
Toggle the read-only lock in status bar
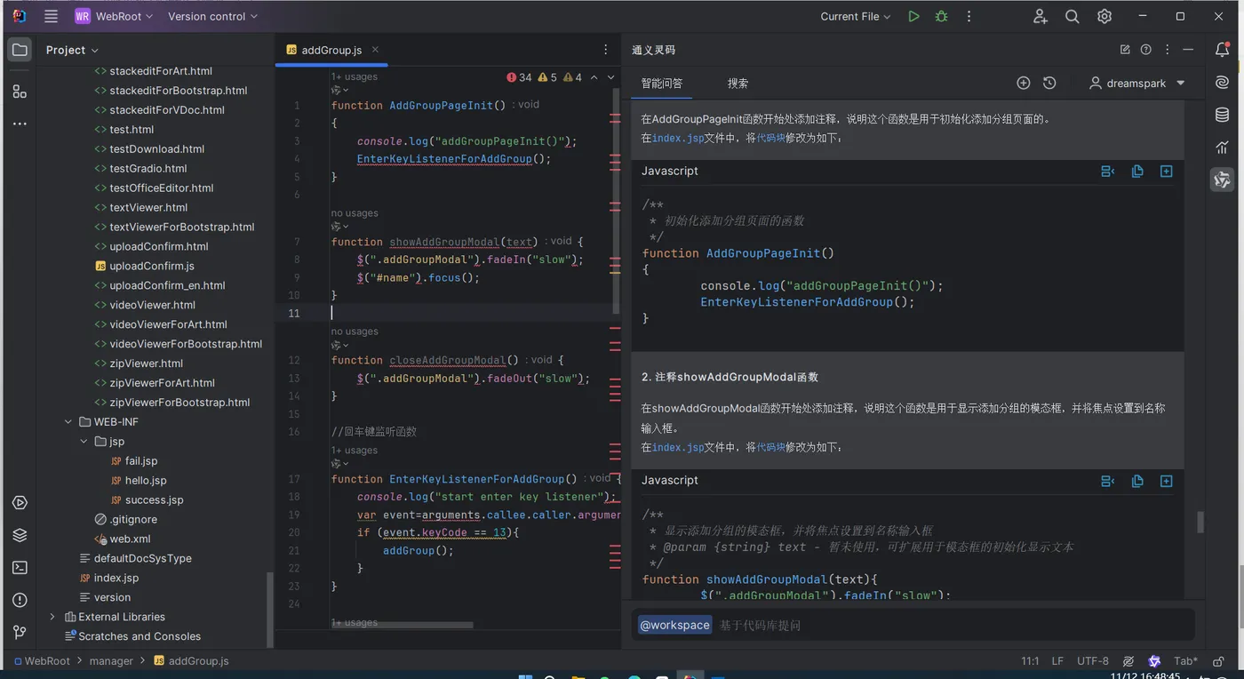1216,661
